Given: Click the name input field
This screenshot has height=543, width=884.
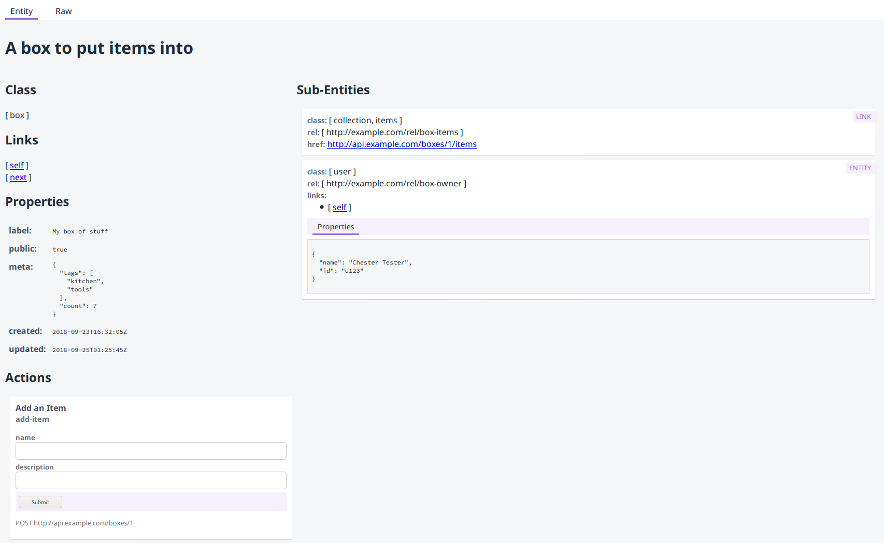Looking at the screenshot, I should [x=151, y=451].
